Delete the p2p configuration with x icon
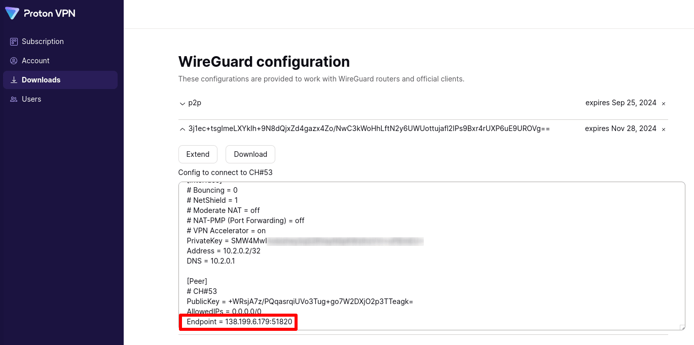Viewport: 694px width, 345px height. [664, 104]
